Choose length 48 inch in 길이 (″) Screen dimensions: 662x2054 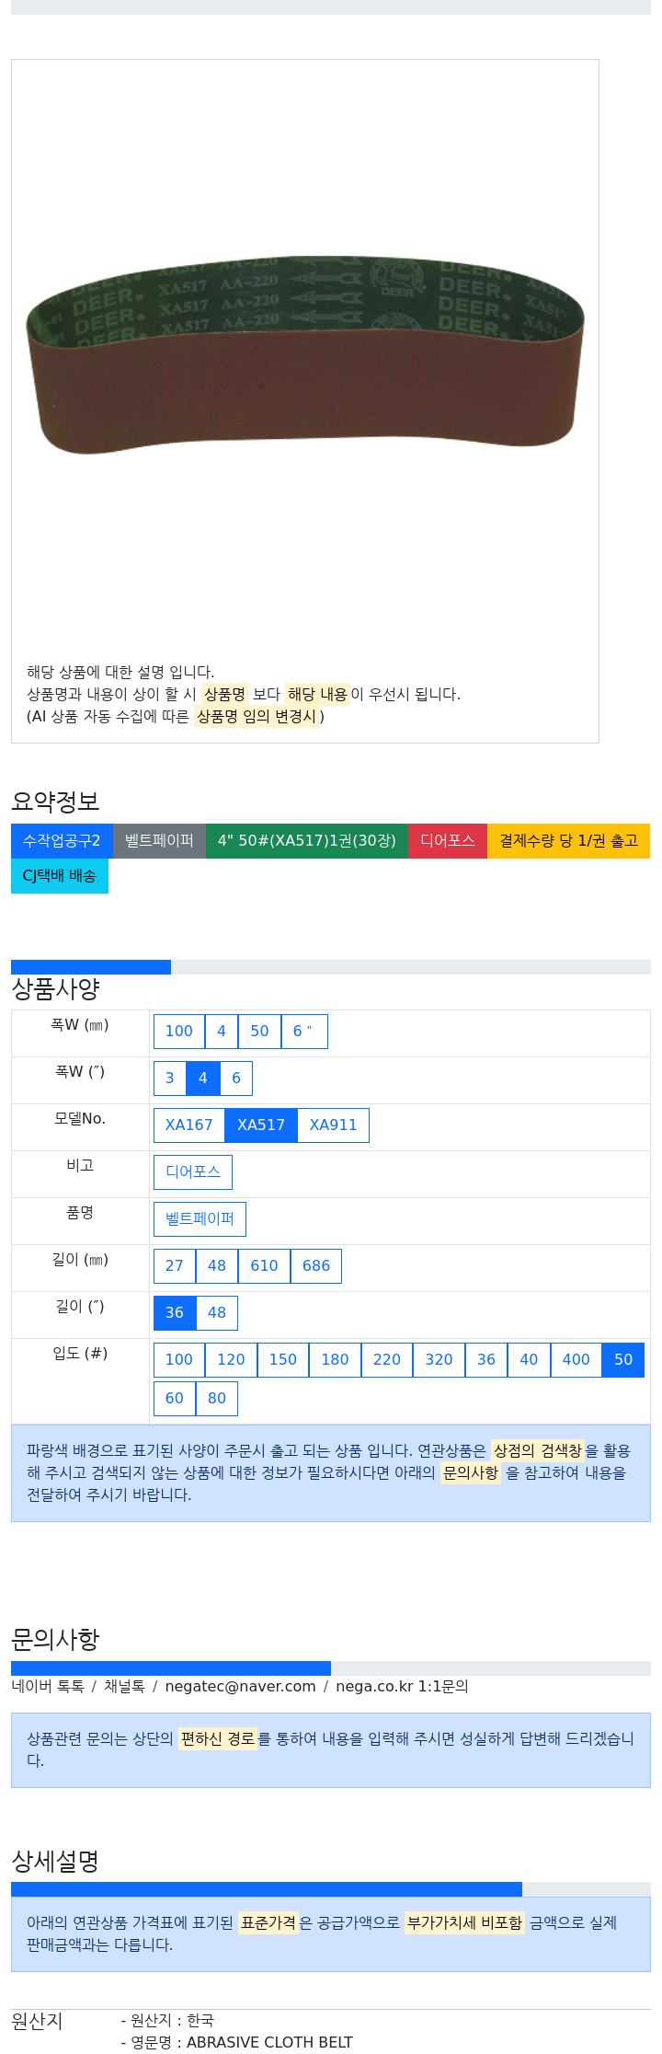pyautogui.click(x=217, y=1313)
